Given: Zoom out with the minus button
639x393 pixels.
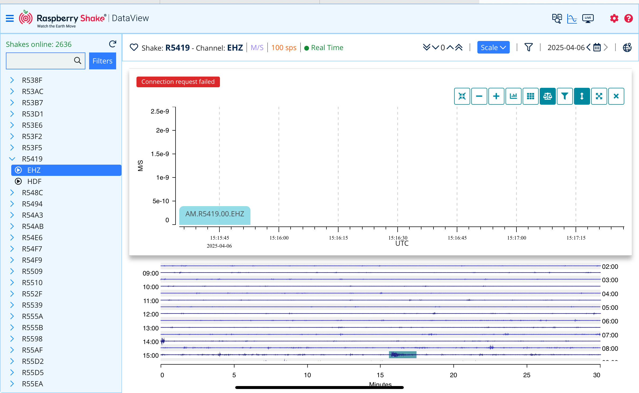Looking at the screenshot, I should [479, 96].
